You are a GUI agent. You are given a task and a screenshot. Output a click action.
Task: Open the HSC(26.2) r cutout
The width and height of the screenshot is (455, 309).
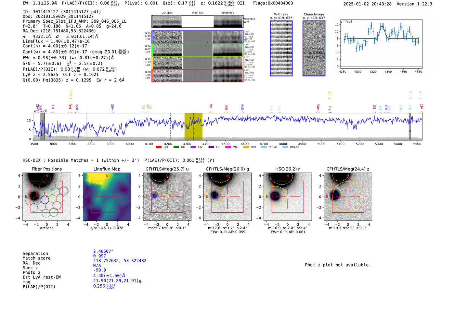[288, 197]
